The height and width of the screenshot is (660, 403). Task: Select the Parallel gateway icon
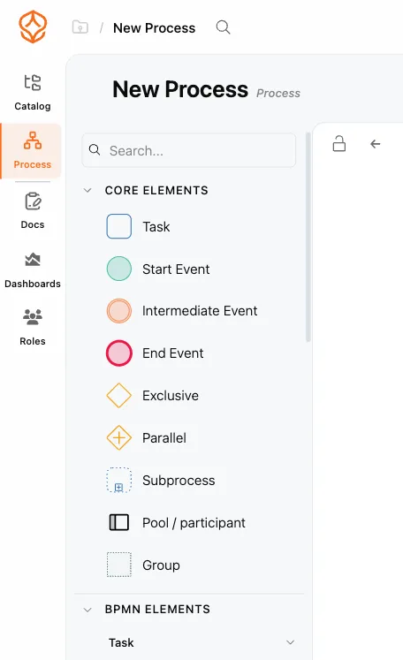(118, 437)
